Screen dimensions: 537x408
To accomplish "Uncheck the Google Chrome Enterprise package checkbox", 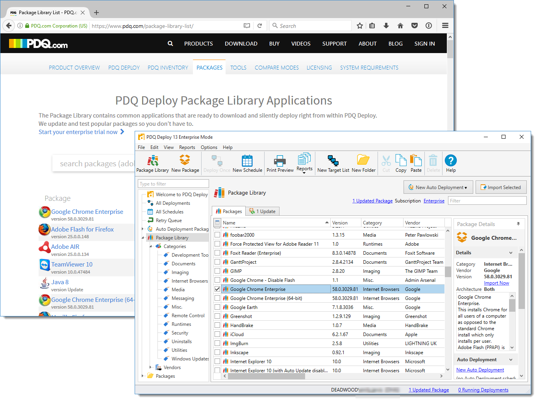I will point(217,289).
